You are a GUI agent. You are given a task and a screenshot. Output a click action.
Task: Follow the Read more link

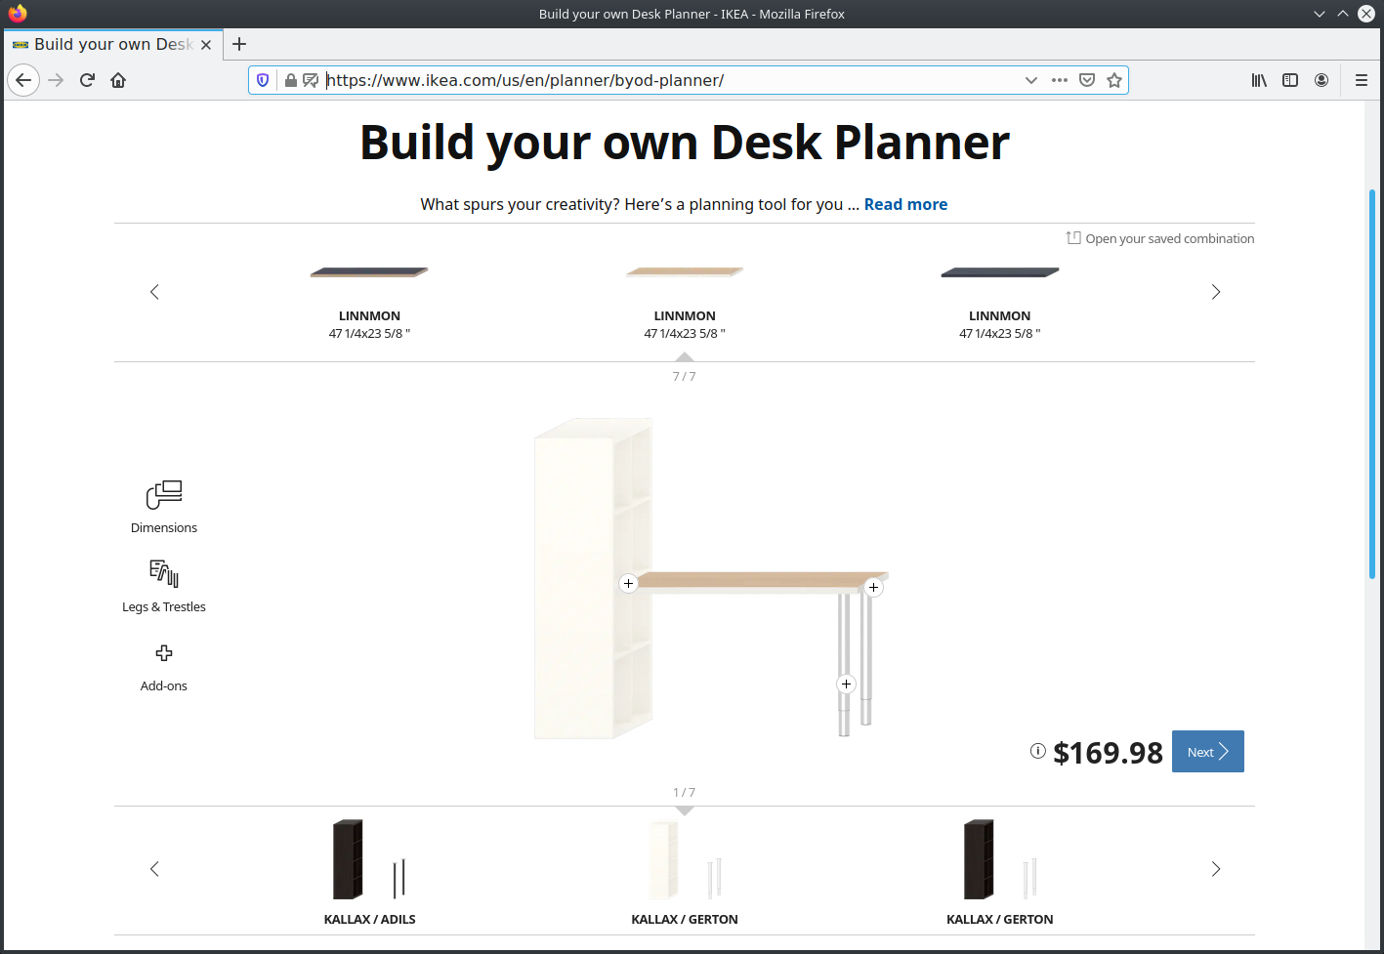click(905, 204)
